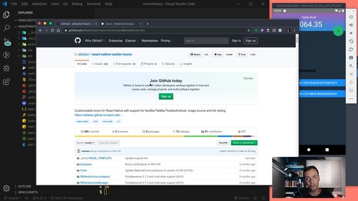Dismiss the Join GitHub today banner
Image resolution: width=358 pixels, height=201 pixels.
[248, 78]
